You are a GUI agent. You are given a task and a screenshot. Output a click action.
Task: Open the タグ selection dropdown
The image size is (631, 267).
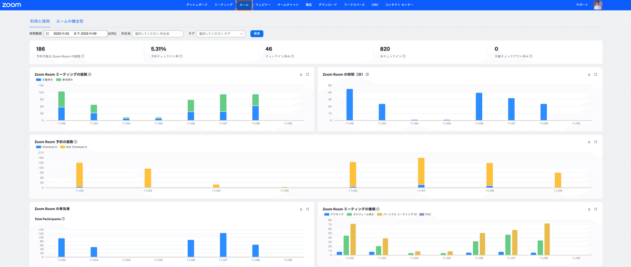[221, 34]
